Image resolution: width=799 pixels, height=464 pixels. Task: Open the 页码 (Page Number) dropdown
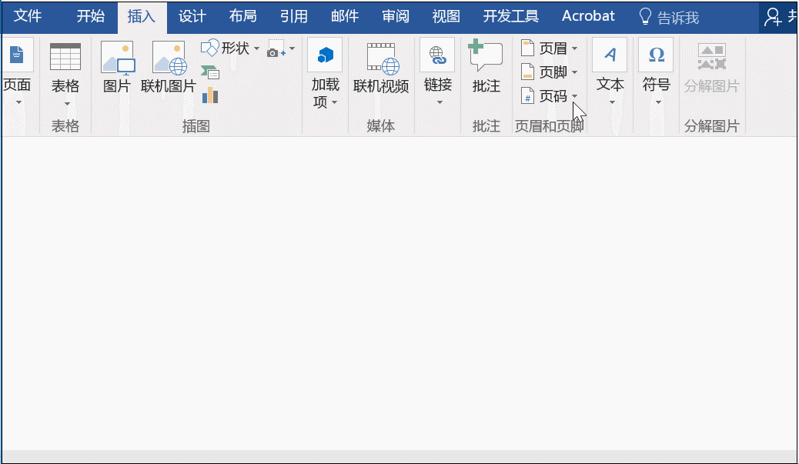click(x=548, y=96)
